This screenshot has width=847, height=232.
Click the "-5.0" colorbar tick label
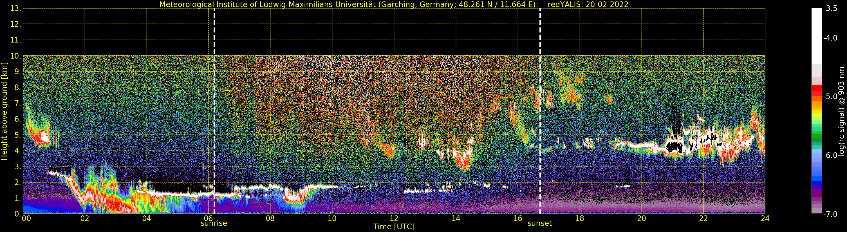coord(831,97)
